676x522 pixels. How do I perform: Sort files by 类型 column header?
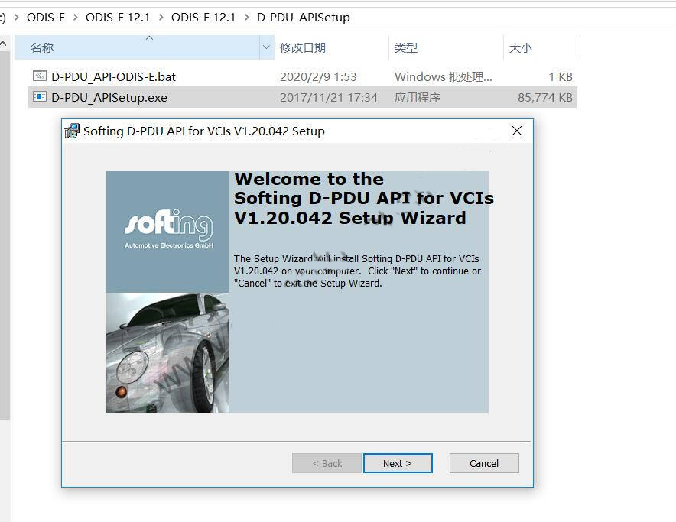[x=406, y=47]
